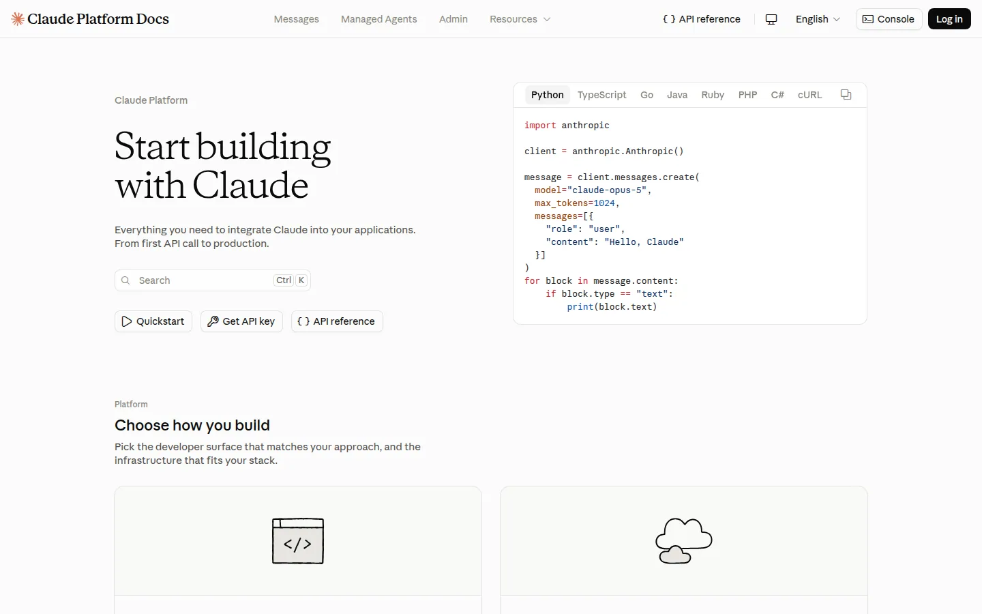The image size is (982, 614).
Task: Open API reference button below search
Action: coord(337,321)
